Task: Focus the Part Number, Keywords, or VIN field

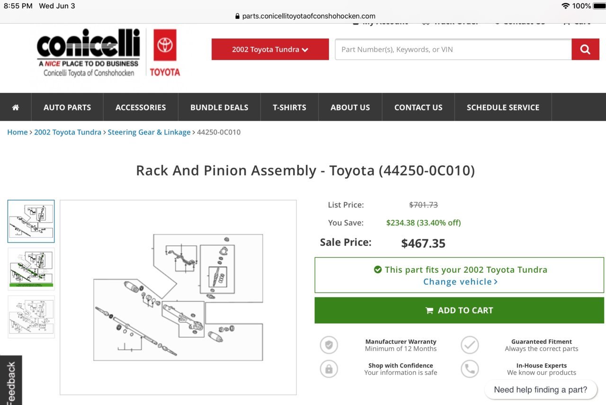Action: [453, 49]
